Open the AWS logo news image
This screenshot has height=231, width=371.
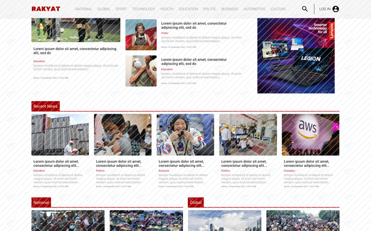(310, 135)
